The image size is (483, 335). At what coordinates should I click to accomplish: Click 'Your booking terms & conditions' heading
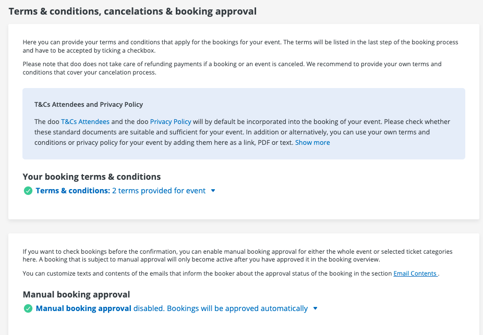(x=92, y=177)
